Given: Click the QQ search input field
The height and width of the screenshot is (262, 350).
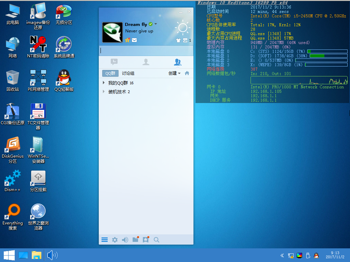Looking at the screenshot, I should [x=146, y=50].
